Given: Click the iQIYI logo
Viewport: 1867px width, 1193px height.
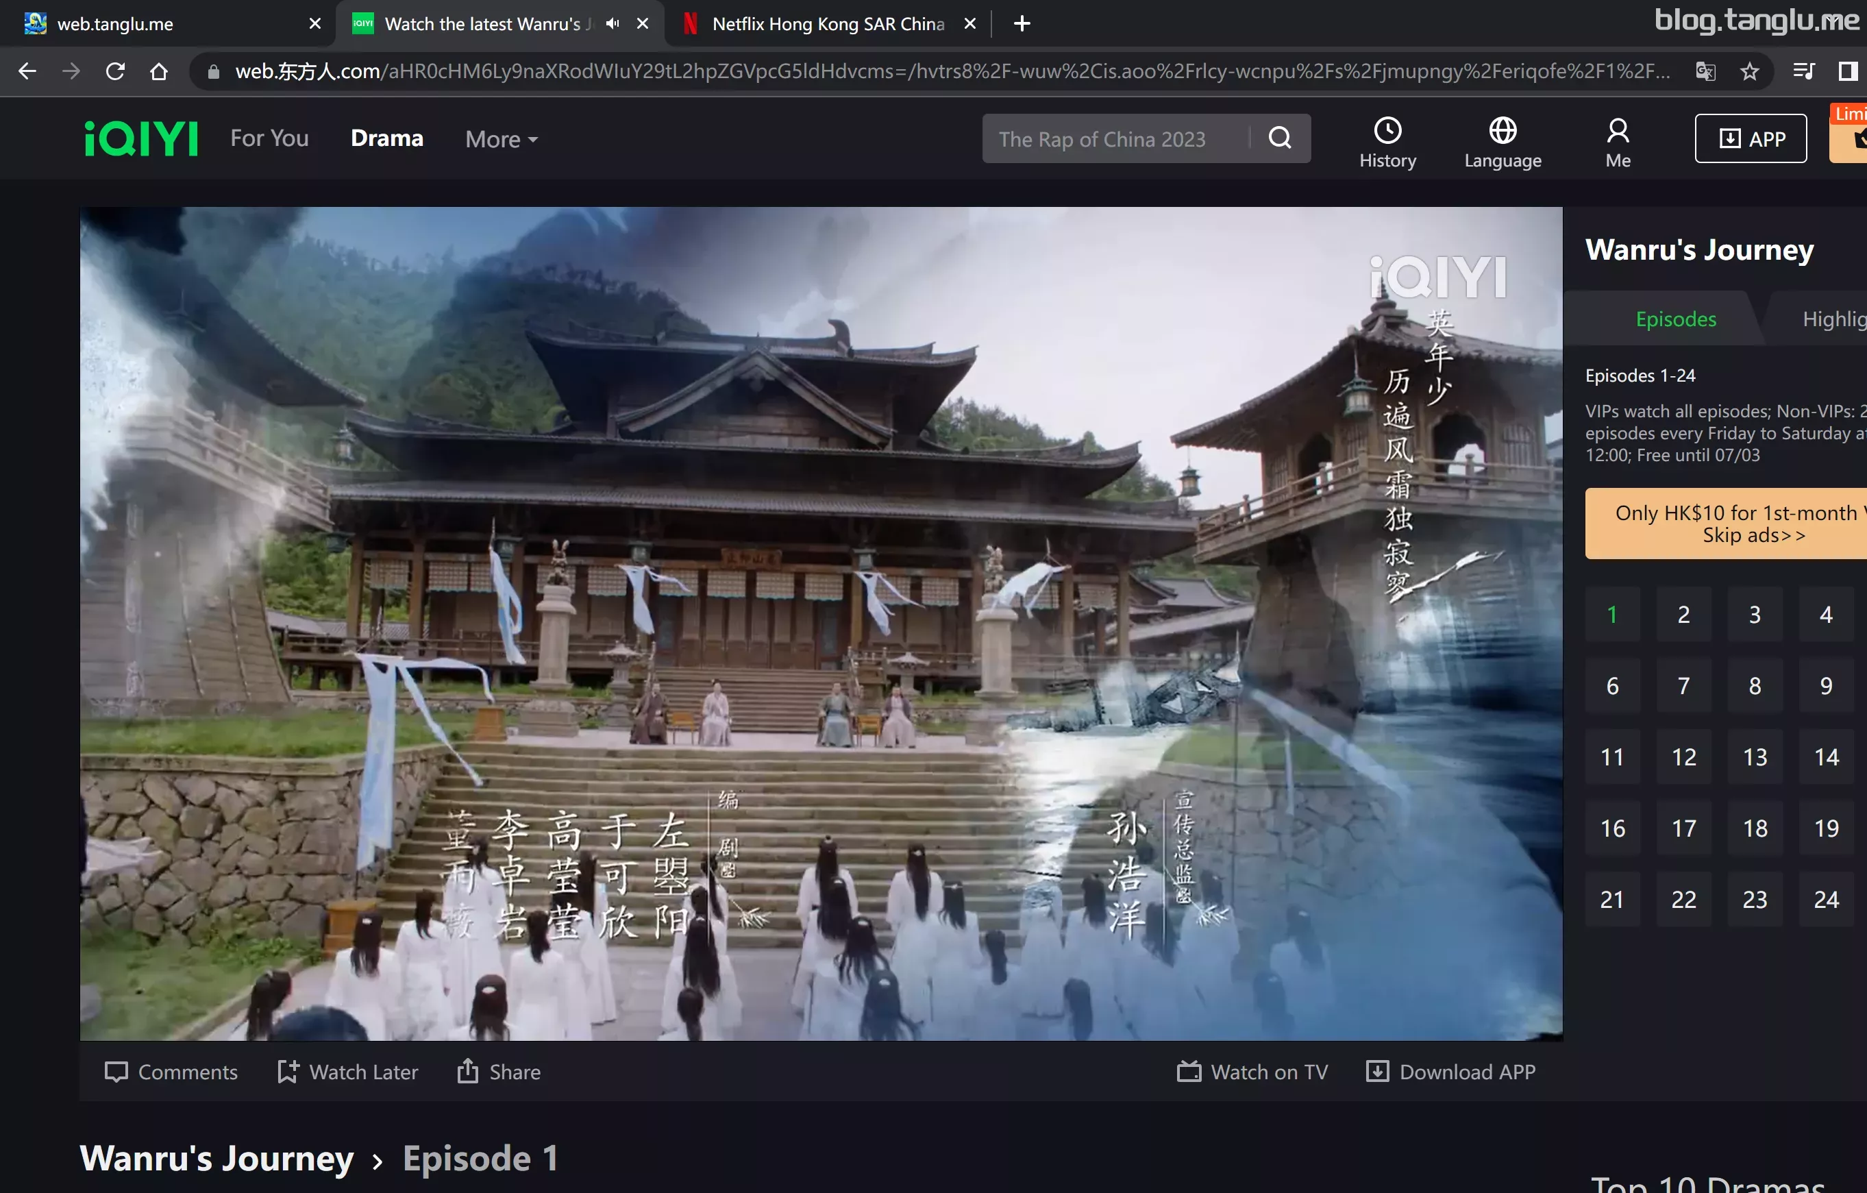Looking at the screenshot, I should [x=141, y=139].
